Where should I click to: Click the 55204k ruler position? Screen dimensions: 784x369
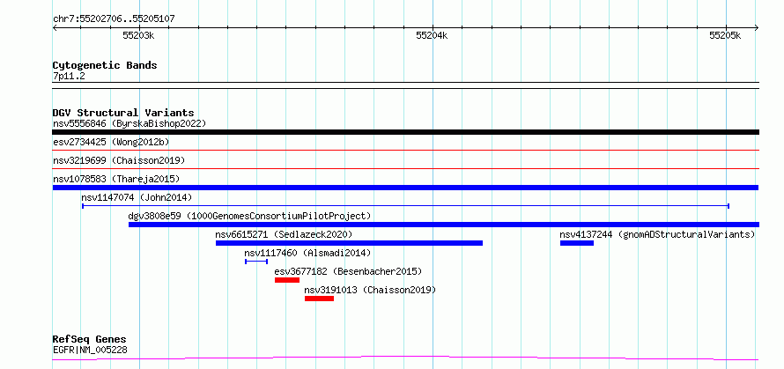pyautogui.click(x=432, y=35)
